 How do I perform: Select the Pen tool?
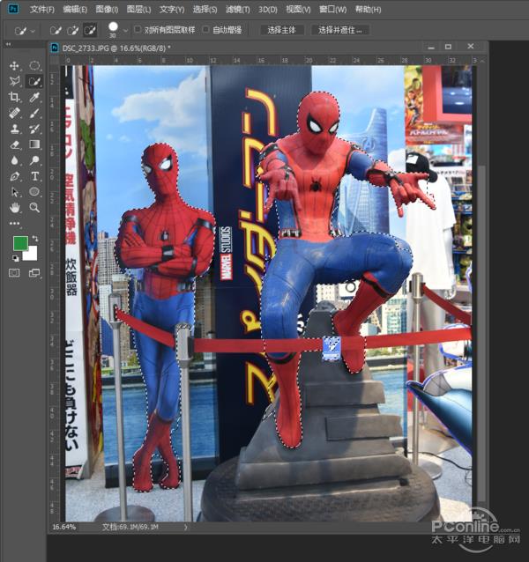pos(14,176)
